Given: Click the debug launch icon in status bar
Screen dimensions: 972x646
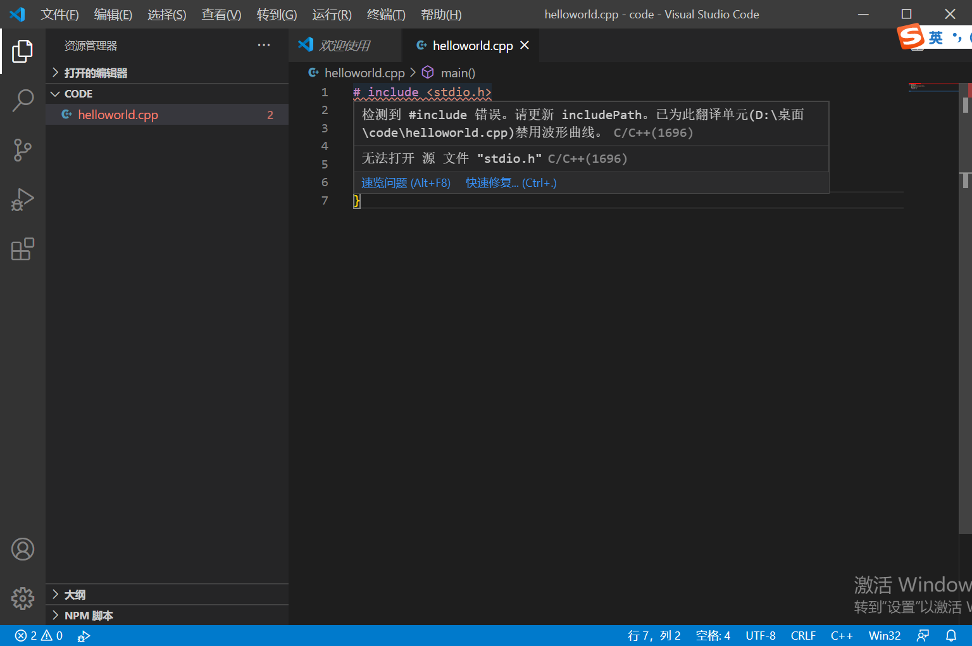Looking at the screenshot, I should click(84, 636).
